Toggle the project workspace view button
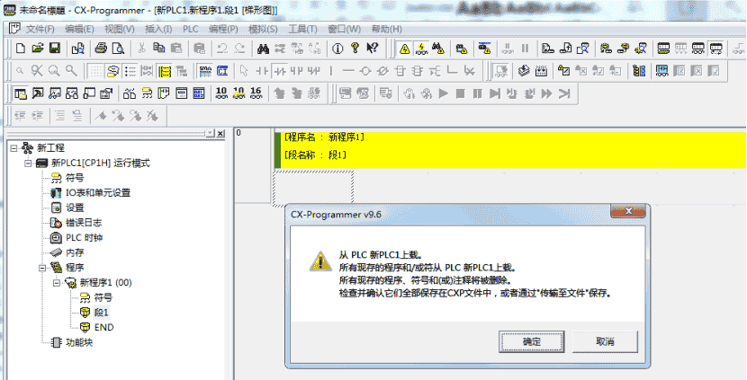Viewport: 747px width, 380px height. (22, 93)
